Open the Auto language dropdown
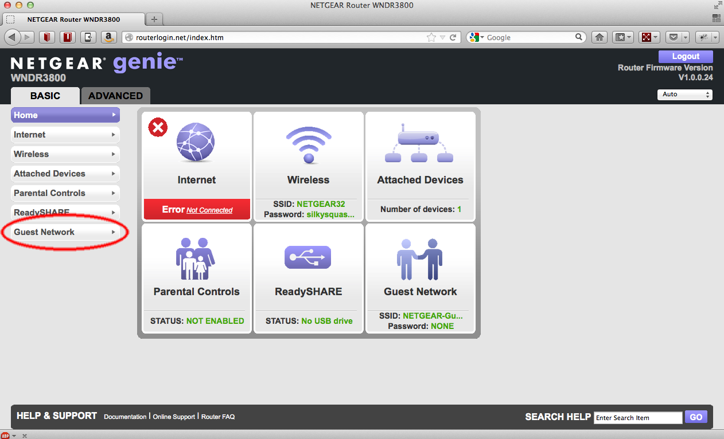 click(684, 95)
